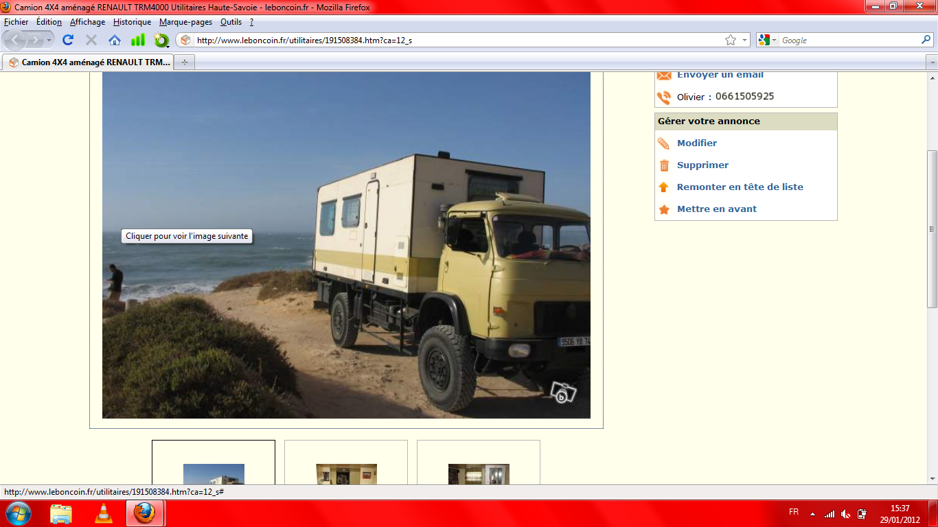
Task: Open the Outils menu
Action: tap(231, 22)
